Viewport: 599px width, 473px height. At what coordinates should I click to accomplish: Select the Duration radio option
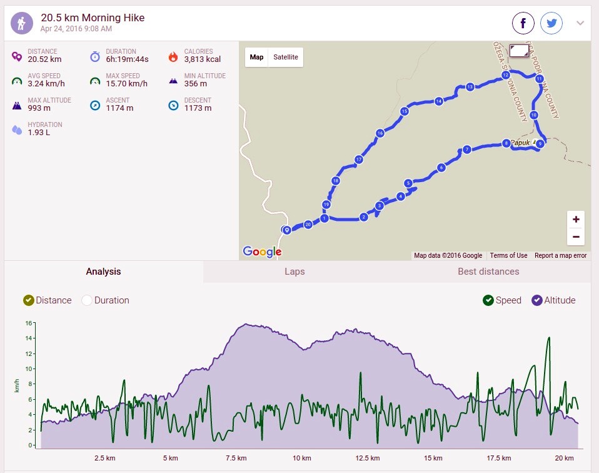(87, 300)
